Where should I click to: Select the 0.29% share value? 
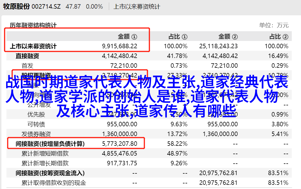pyautogui.click(x=280, y=66)
